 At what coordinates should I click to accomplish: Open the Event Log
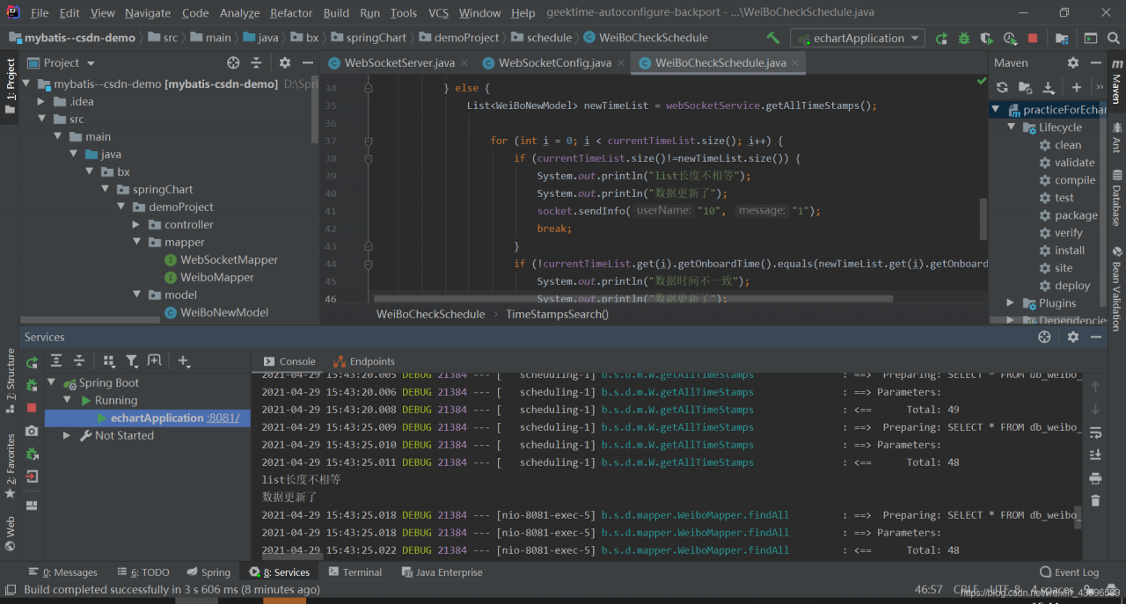tap(1069, 572)
